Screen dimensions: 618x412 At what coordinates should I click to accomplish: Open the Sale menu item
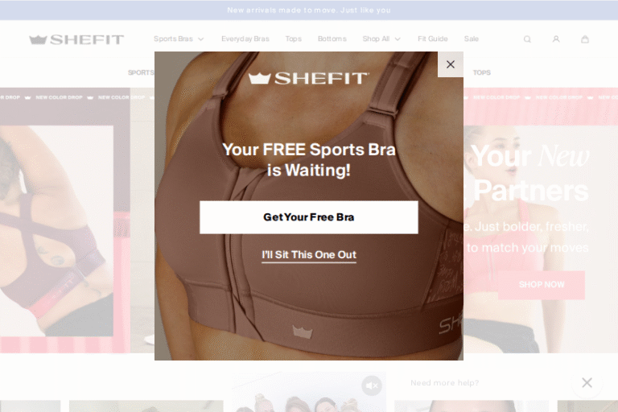click(x=471, y=39)
